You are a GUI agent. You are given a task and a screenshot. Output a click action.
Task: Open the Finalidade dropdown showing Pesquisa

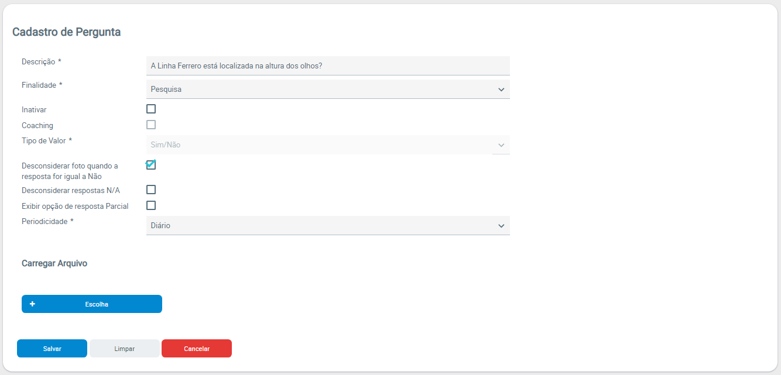(322, 90)
